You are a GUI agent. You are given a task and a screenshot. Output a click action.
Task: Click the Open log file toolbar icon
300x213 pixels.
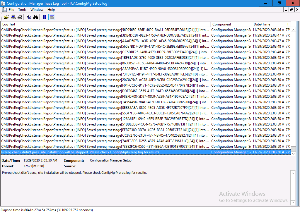pyautogui.click(x=6, y=17)
